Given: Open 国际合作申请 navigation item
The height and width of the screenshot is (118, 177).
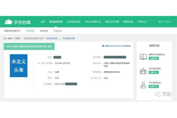Looking at the screenshot, I should tap(112, 22).
